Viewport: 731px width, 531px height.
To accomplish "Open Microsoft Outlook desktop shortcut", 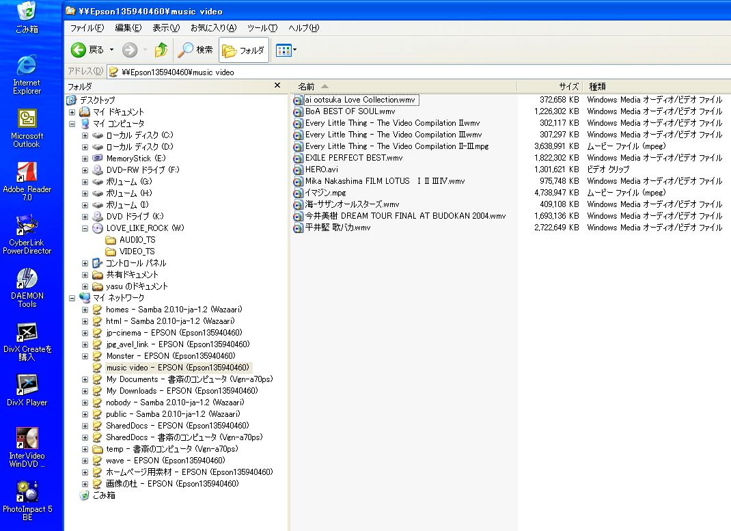I will pyautogui.click(x=27, y=128).
